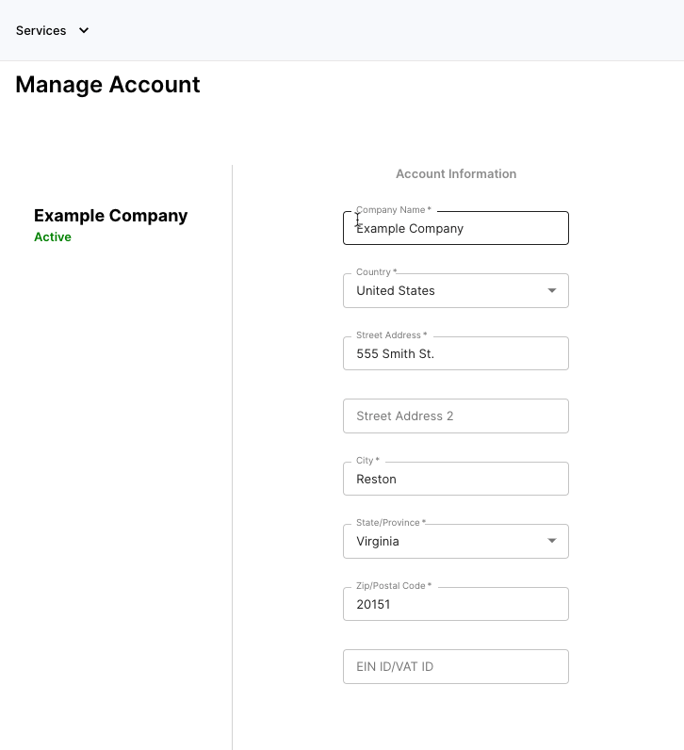The height and width of the screenshot is (750, 684).
Task: Click the empty EIN ID/VAT ID field
Action: (x=456, y=667)
